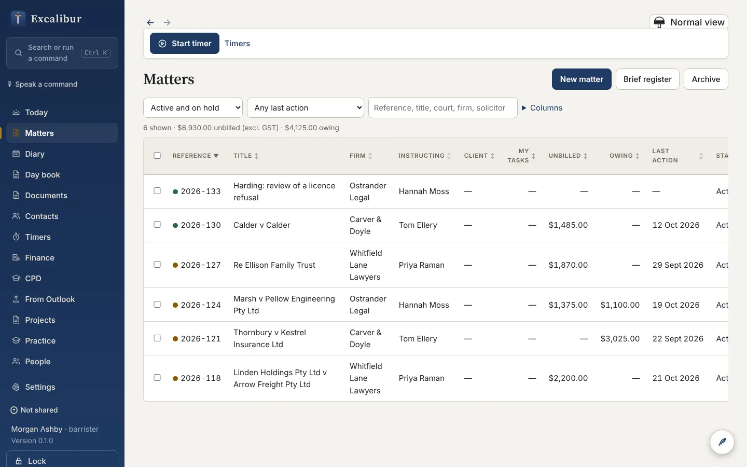Click the back navigation arrow
The height and width of the screenshot is (467, 747).
(x=150, y=22)
